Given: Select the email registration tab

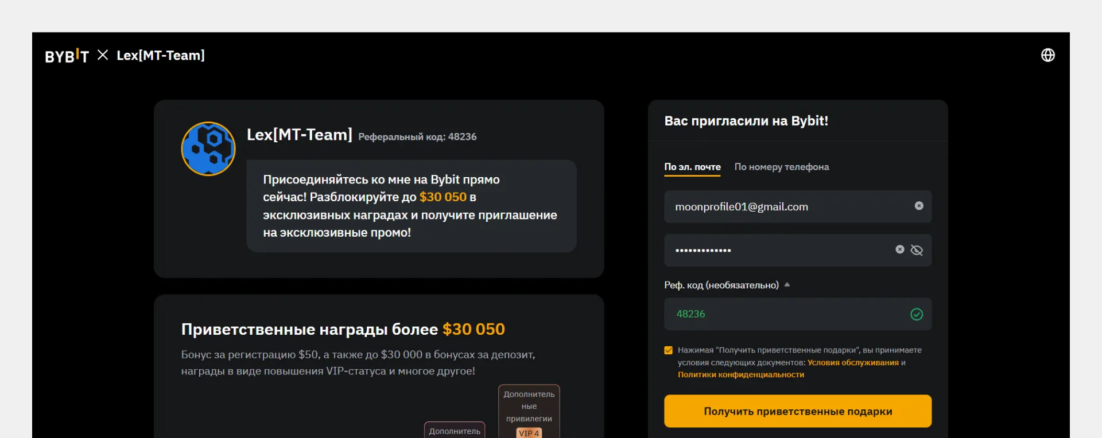Looking at the screenshot, I should [692, 167].
